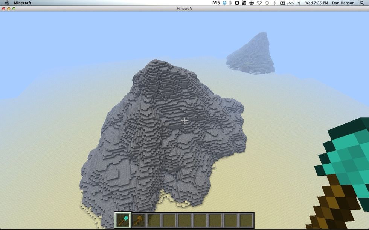
Task: Click the distant floating stone mountain
Action: click(251, 54)
